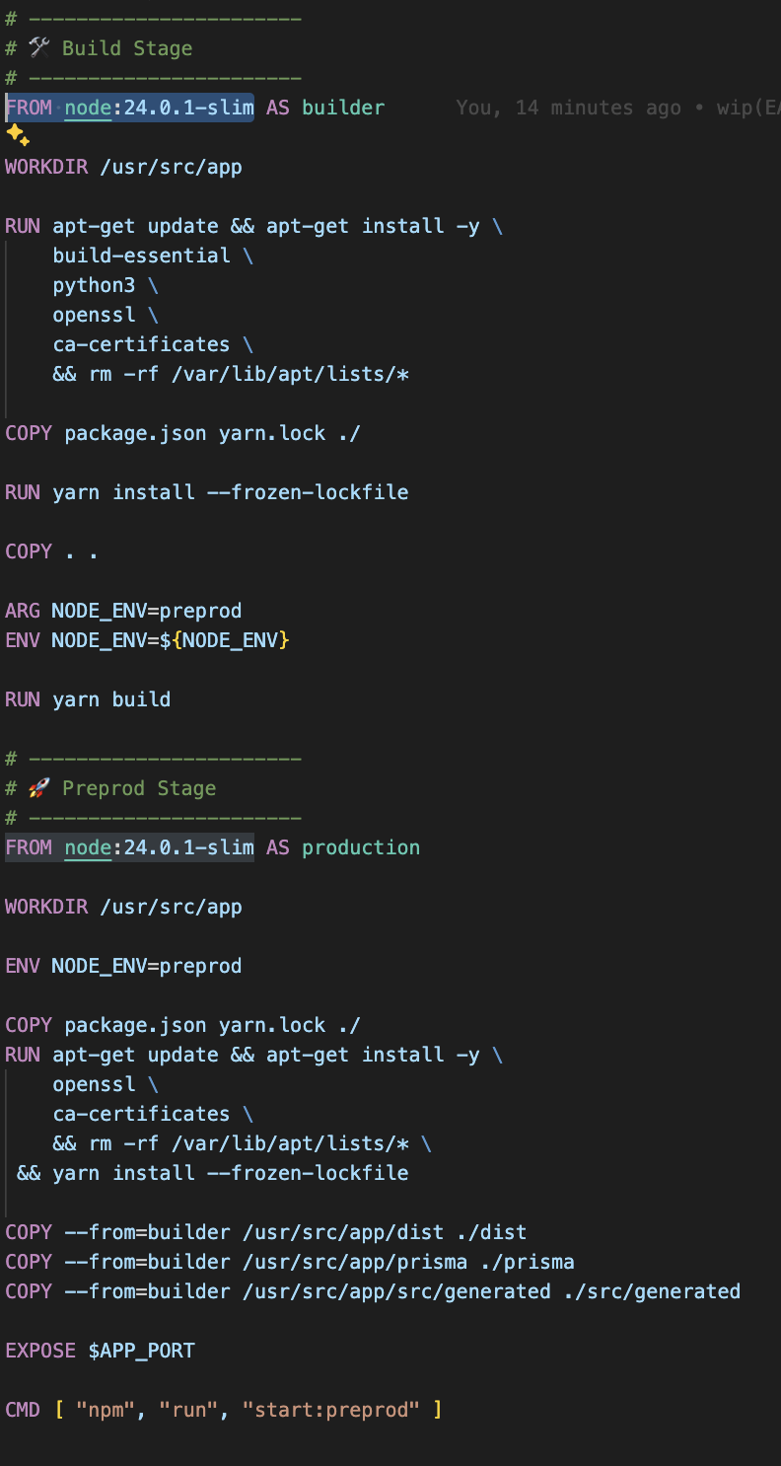Click the 'builder' stage name on the first FROM line

343,108
